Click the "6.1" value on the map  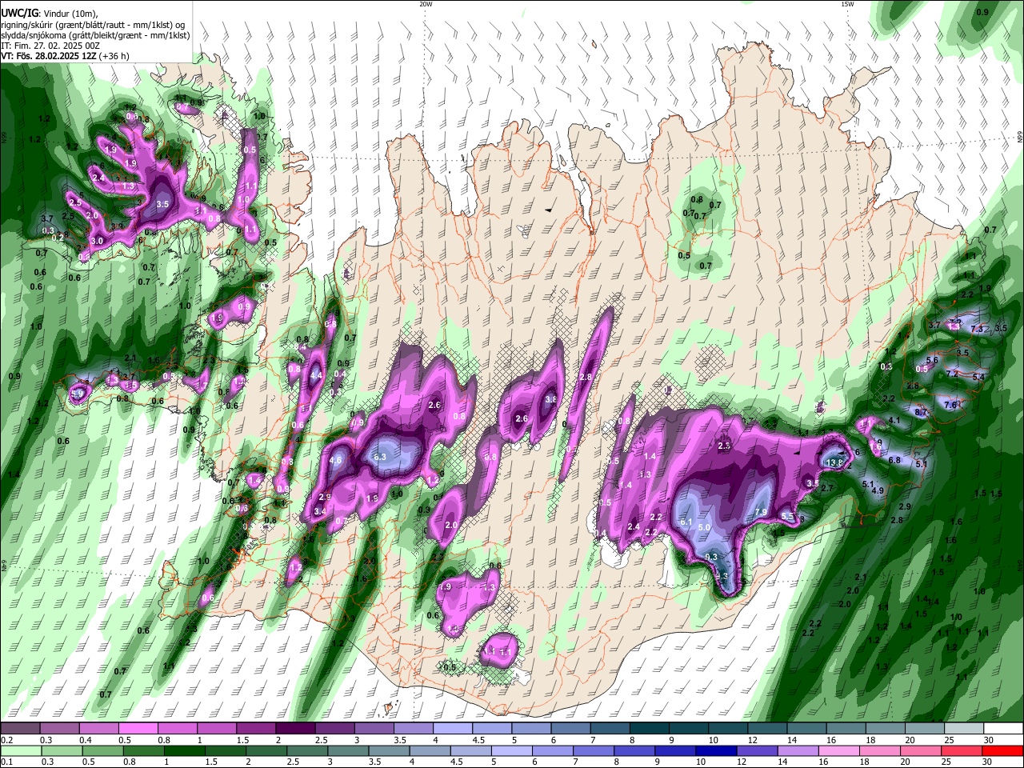tap(686, 522)
